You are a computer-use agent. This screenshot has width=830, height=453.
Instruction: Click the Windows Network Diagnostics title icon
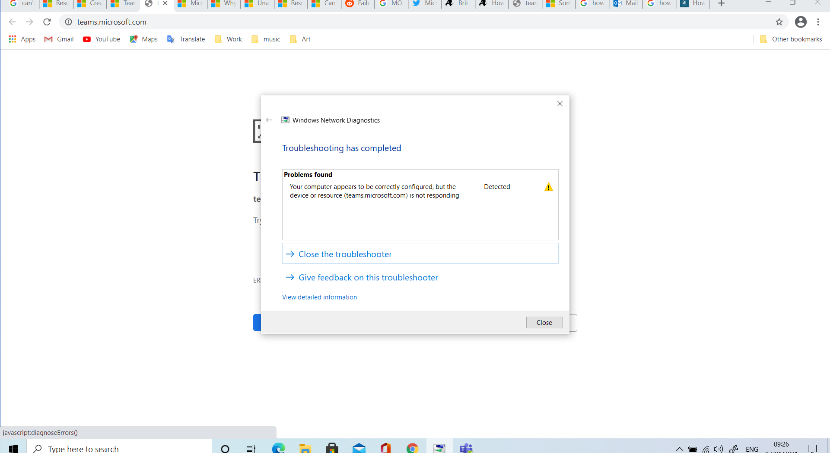(286, 120)
